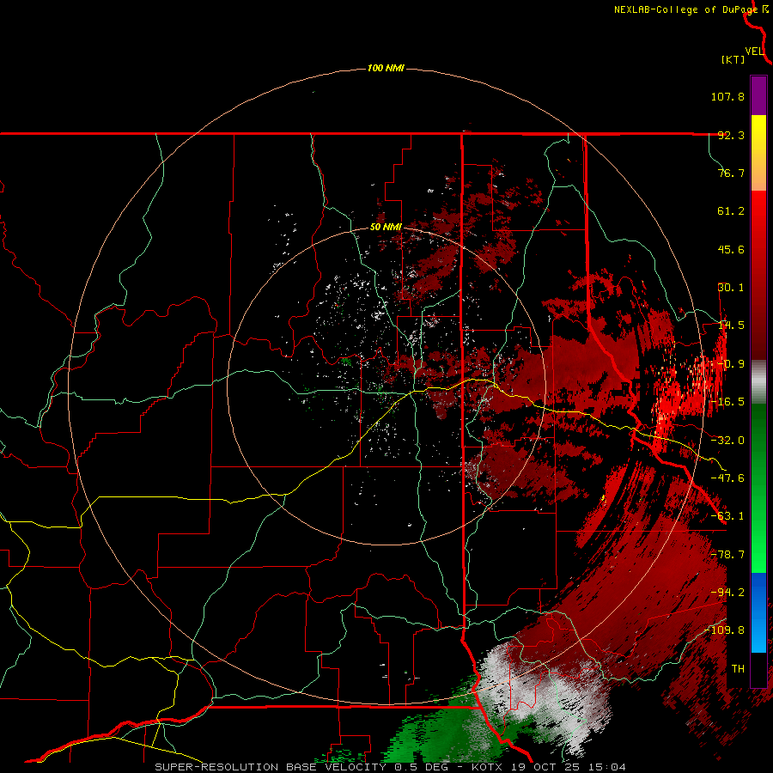Image resolution: width=773 pixels, height=773 pixels.
Task: Click the 14.5 velocity scale value
Action: pos(731,326)
